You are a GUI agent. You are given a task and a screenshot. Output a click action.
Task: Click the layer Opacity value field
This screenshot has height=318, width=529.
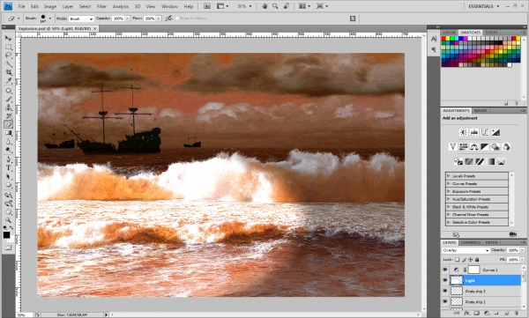[513, 250]
